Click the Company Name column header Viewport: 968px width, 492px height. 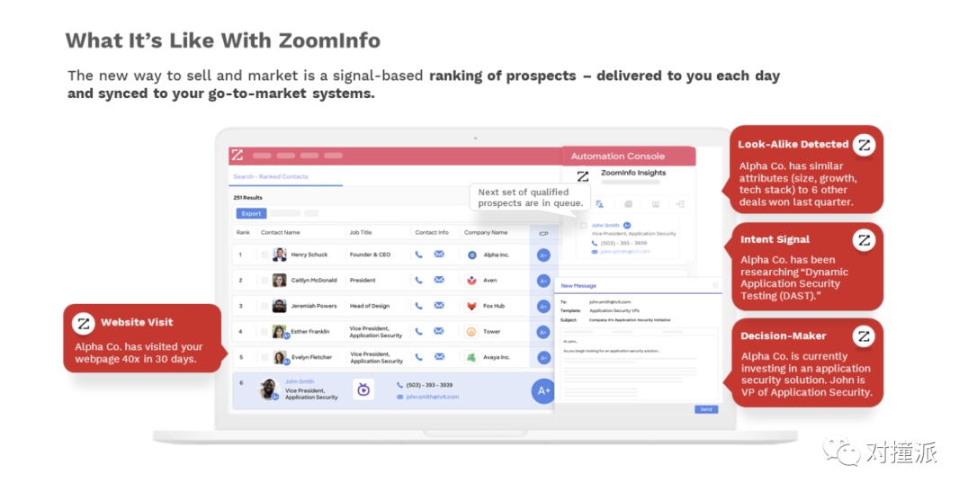(x=486, y=233)
